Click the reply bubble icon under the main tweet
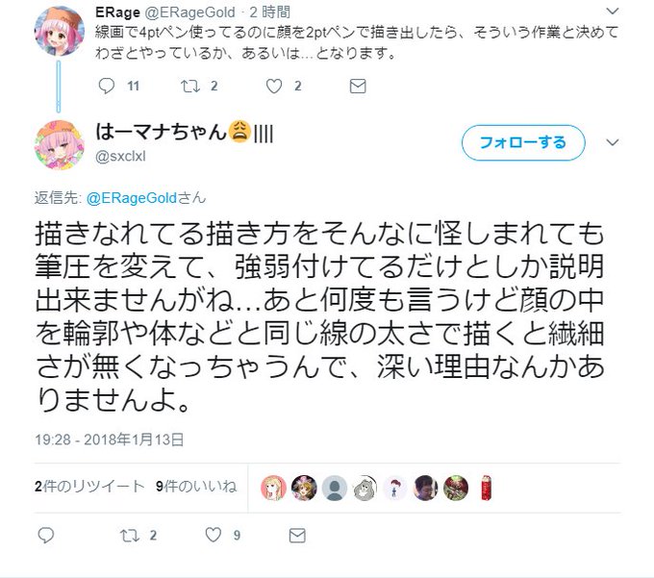 click(46, 535)
